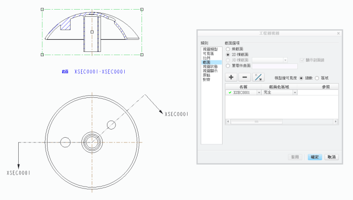Open the XSEC0001 name dropdown
353x200 pixels.
[x=259, y=92]
